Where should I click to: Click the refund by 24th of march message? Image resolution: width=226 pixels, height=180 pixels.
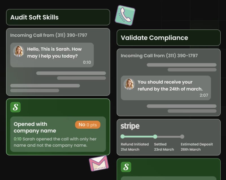pyautogui.click(x=169, y=85)
